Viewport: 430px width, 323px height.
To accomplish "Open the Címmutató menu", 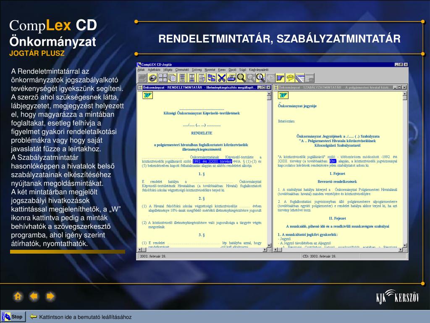I will [x=182, y=70].
